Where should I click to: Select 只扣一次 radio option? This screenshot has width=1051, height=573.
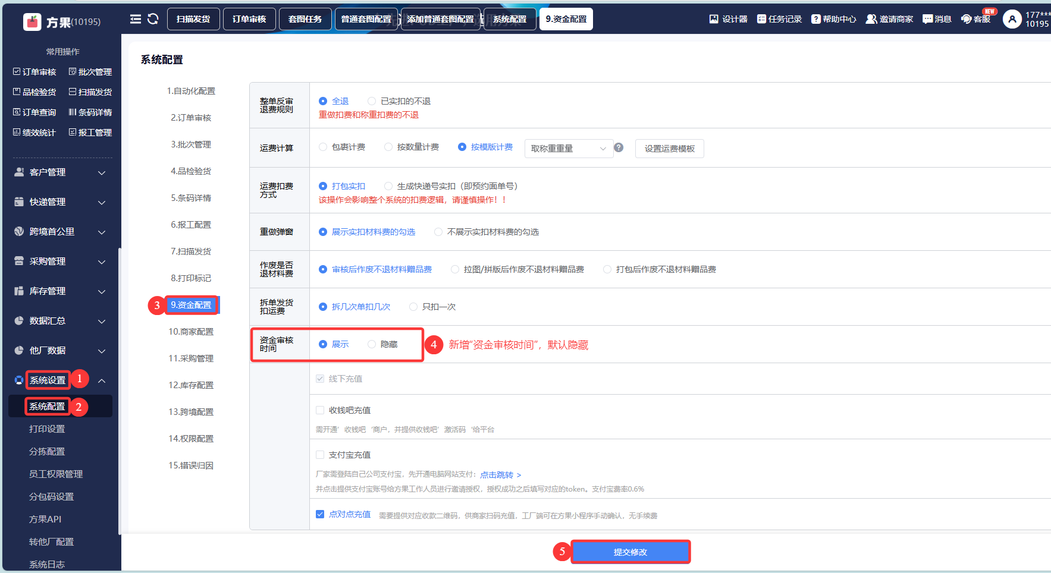(413, 307)
